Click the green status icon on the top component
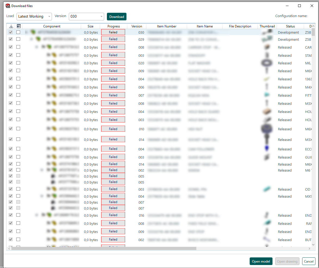This screenshot has height=268, width=319. [x=33, y=32]
